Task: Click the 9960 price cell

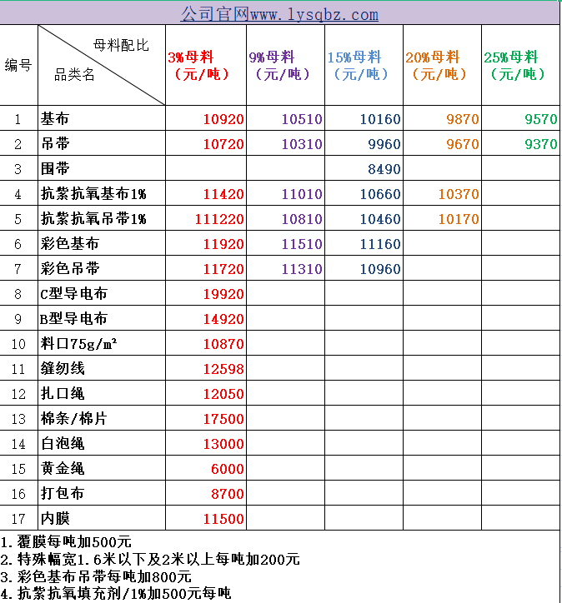Action: [x=364, y=143]
